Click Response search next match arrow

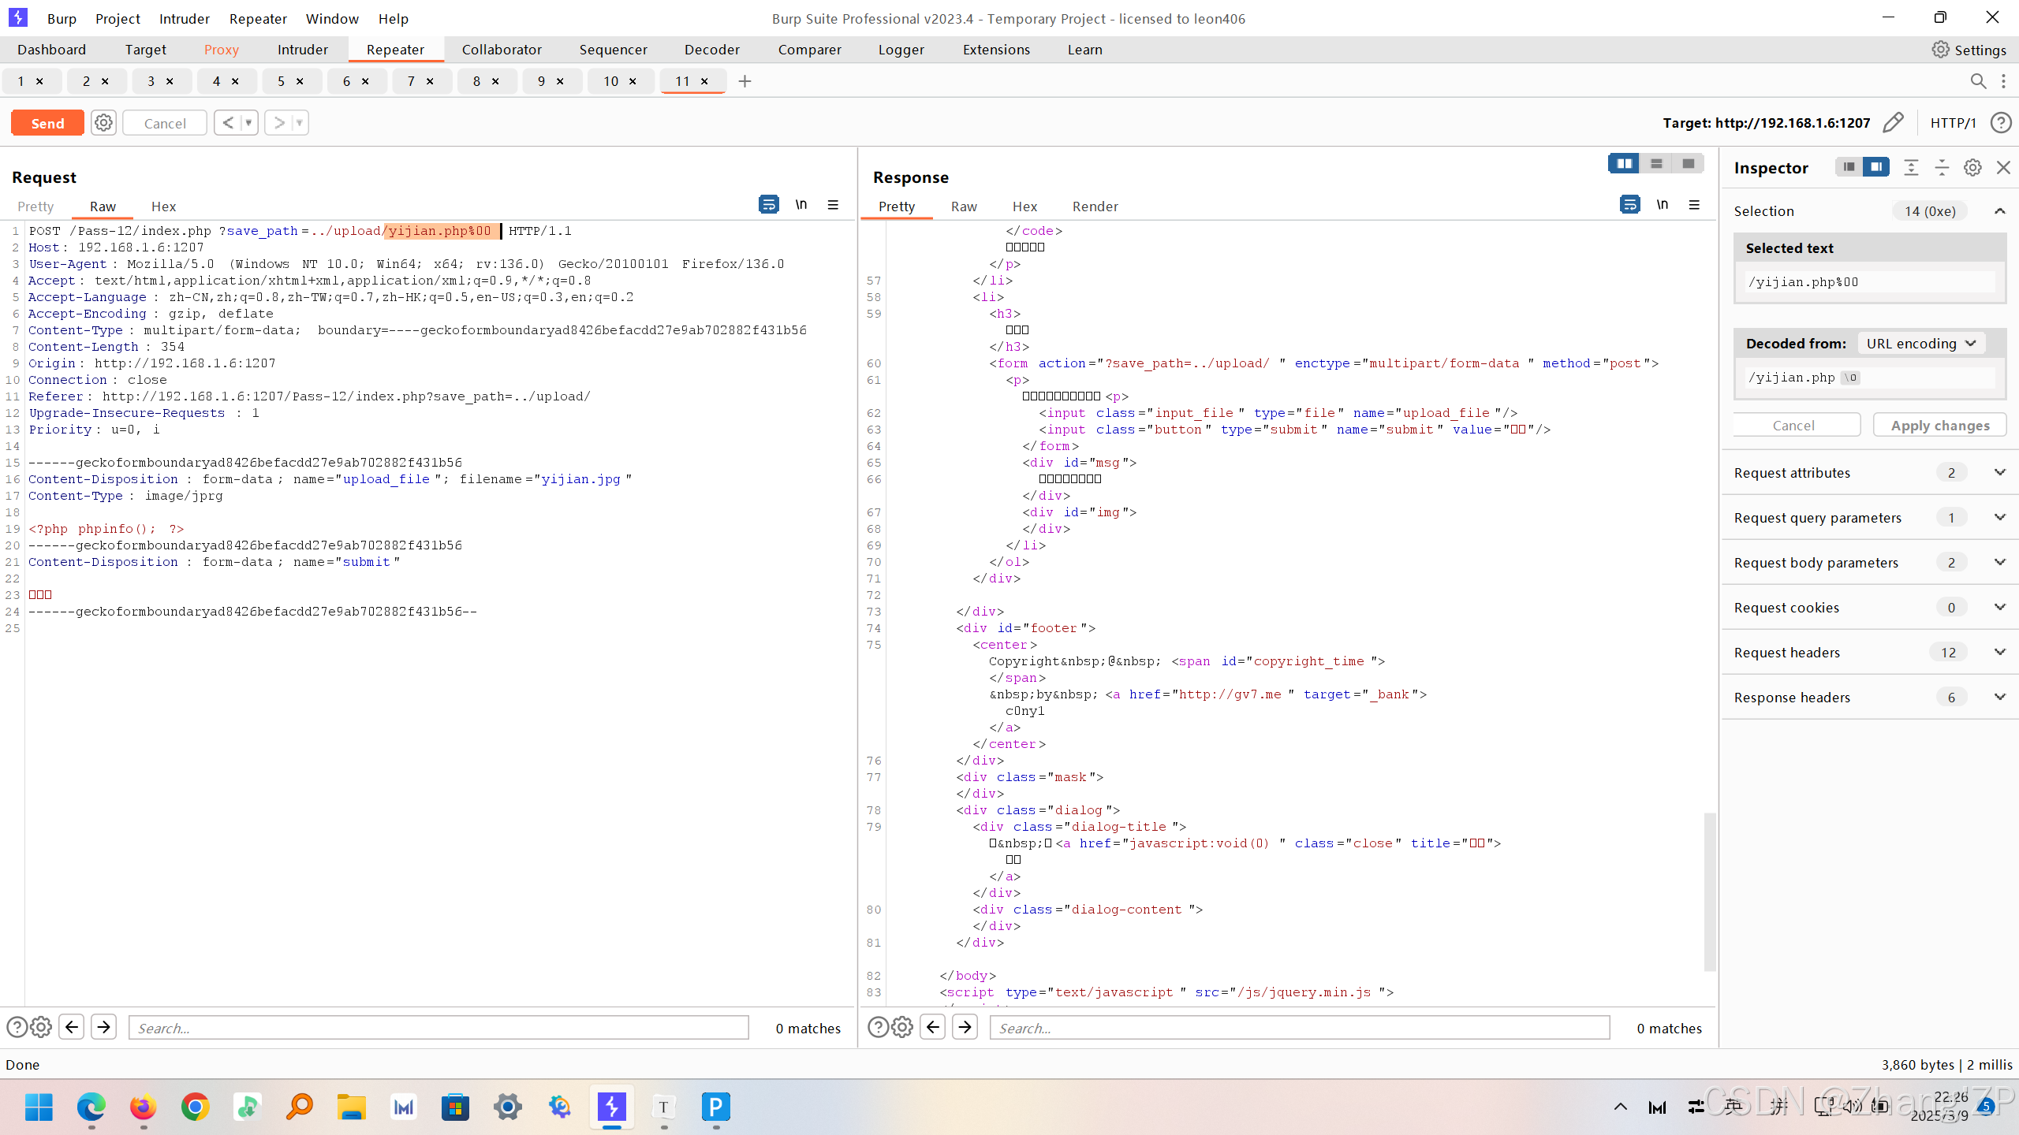(x=965, y=1027)
